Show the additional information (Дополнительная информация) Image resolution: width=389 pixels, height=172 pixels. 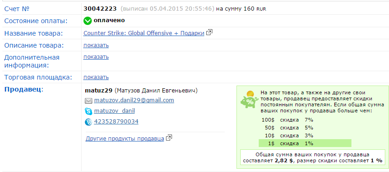tap(96, 57)
